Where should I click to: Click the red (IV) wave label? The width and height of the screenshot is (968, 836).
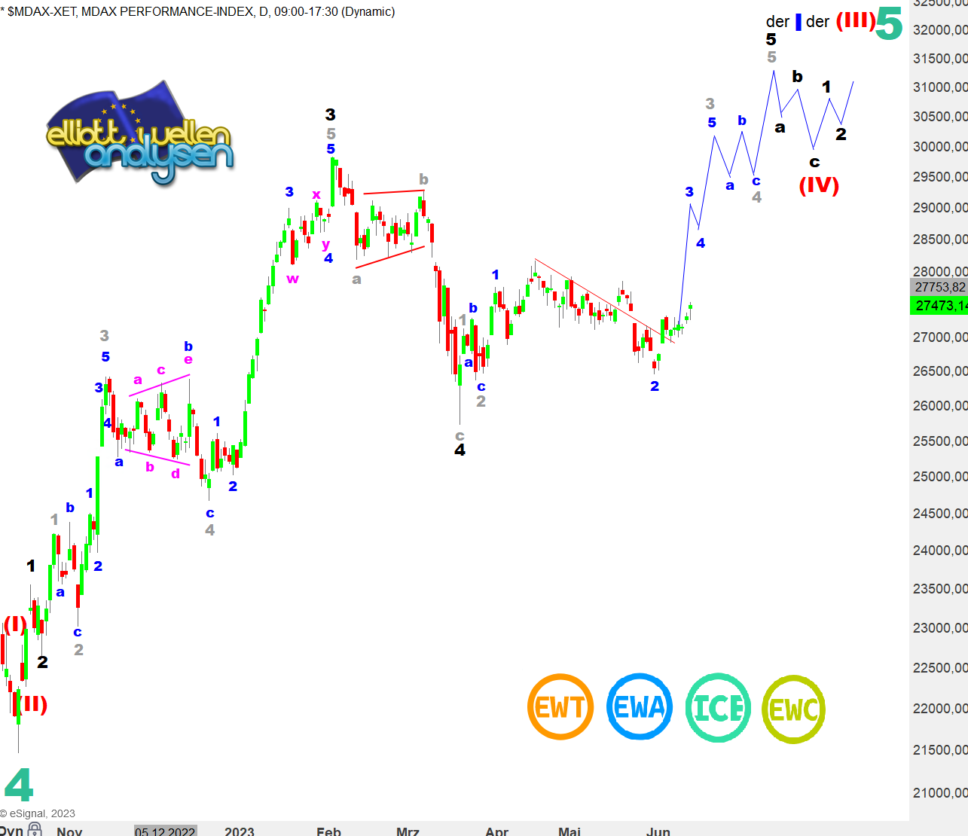pos(819,185)
